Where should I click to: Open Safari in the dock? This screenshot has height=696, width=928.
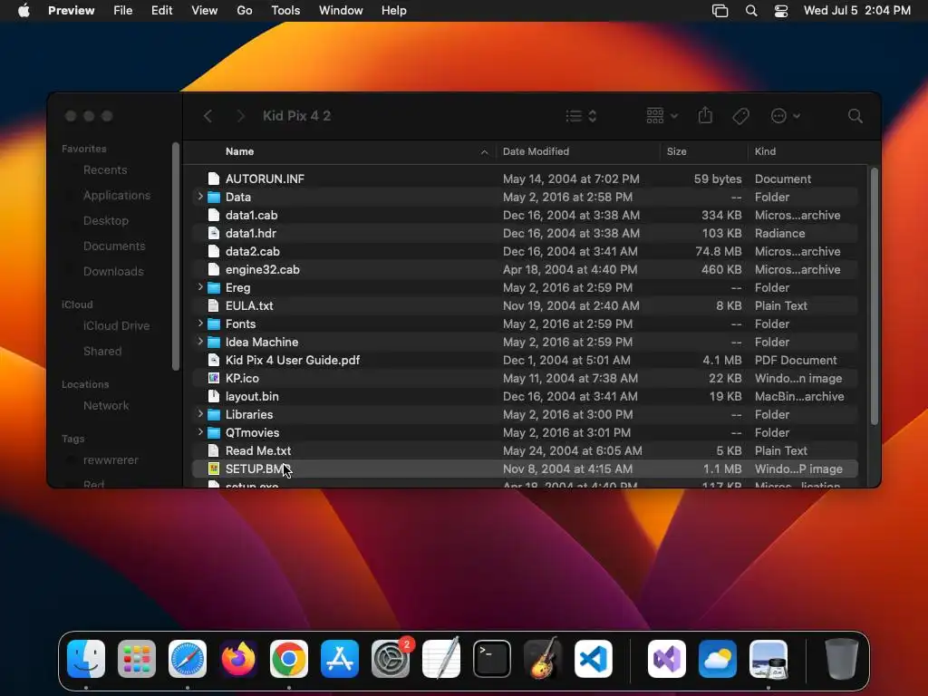[x=188, y=659]
